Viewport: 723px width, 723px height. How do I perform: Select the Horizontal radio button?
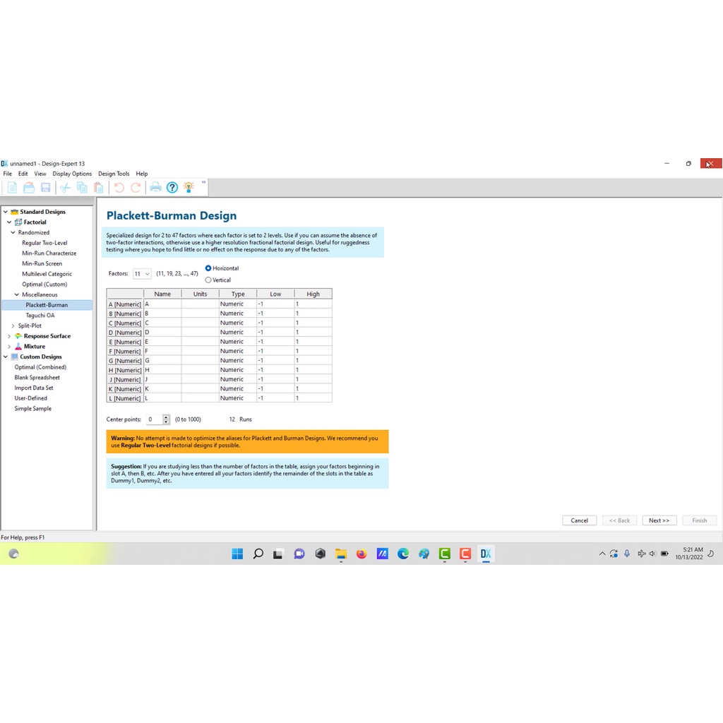click(x=208, y=268)
